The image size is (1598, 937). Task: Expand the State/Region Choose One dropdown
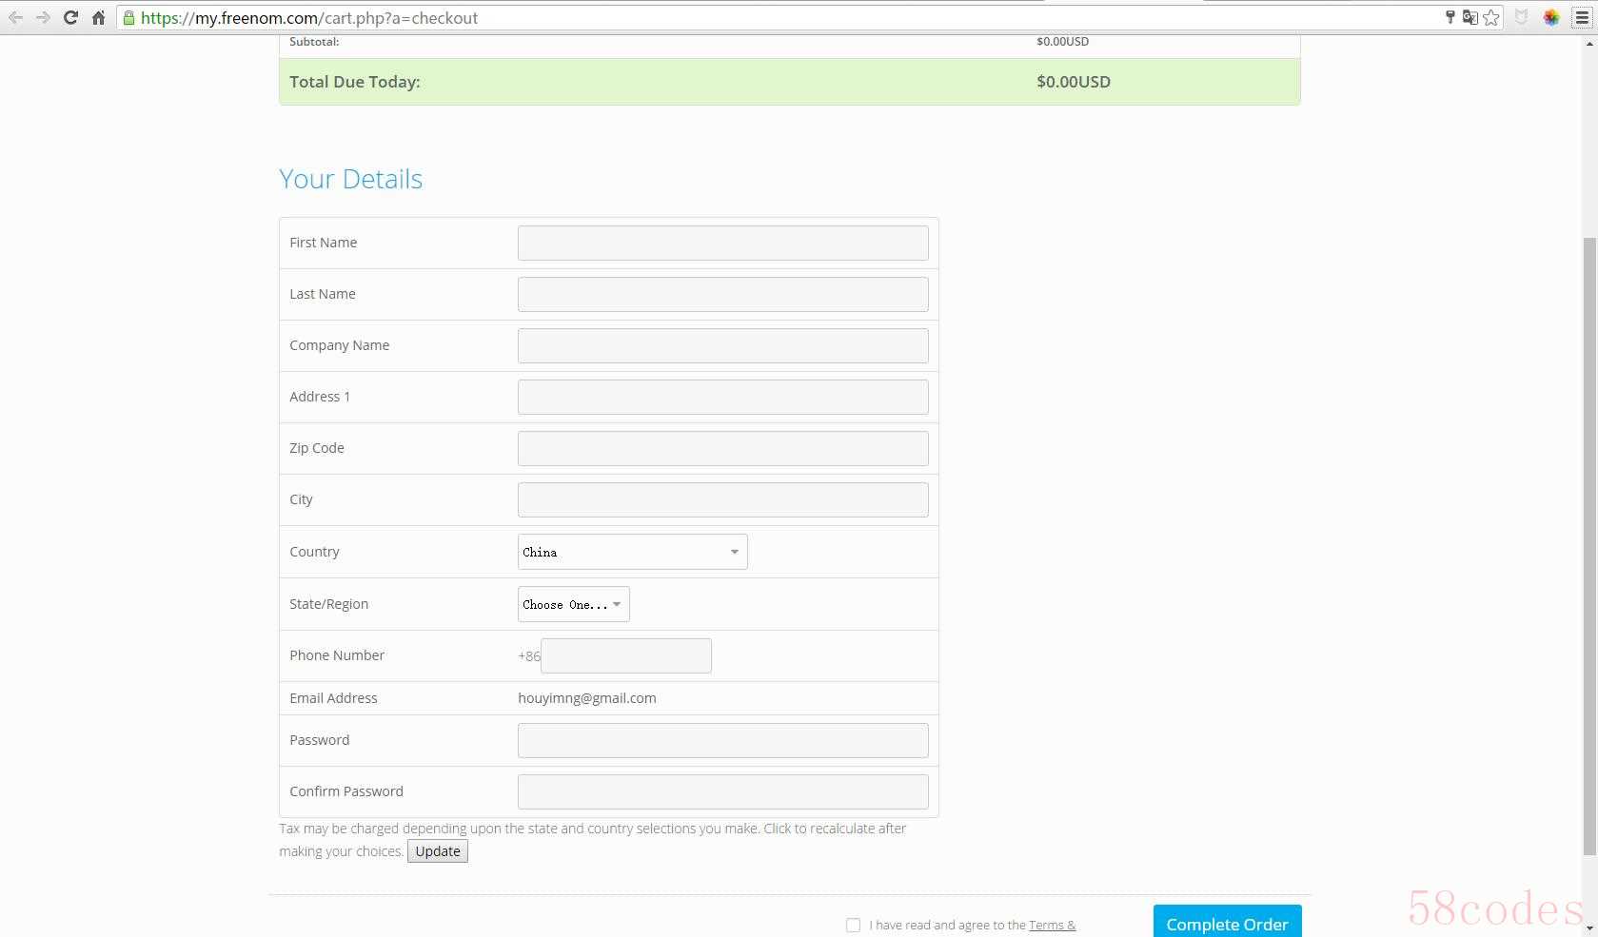(x=574, y=604)
